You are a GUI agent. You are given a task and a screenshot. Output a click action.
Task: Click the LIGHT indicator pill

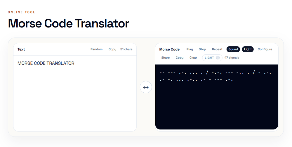[212, 58]
